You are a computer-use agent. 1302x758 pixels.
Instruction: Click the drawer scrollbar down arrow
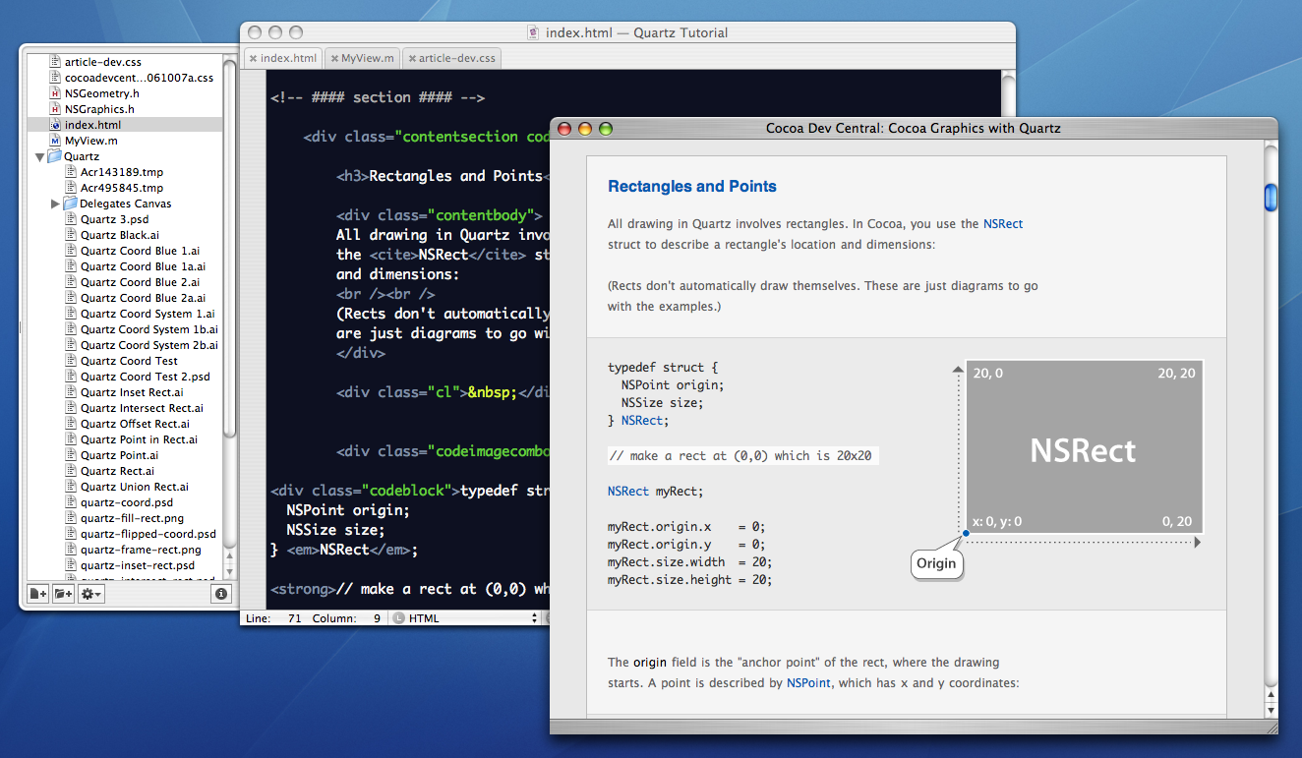[229, 570]
